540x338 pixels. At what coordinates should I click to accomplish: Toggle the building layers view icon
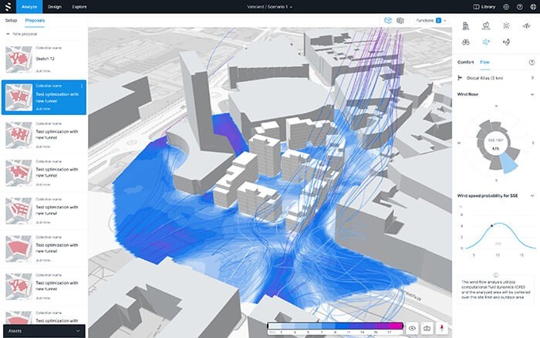point(400,21)
